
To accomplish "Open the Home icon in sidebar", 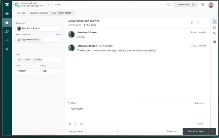I will [7, 14].
